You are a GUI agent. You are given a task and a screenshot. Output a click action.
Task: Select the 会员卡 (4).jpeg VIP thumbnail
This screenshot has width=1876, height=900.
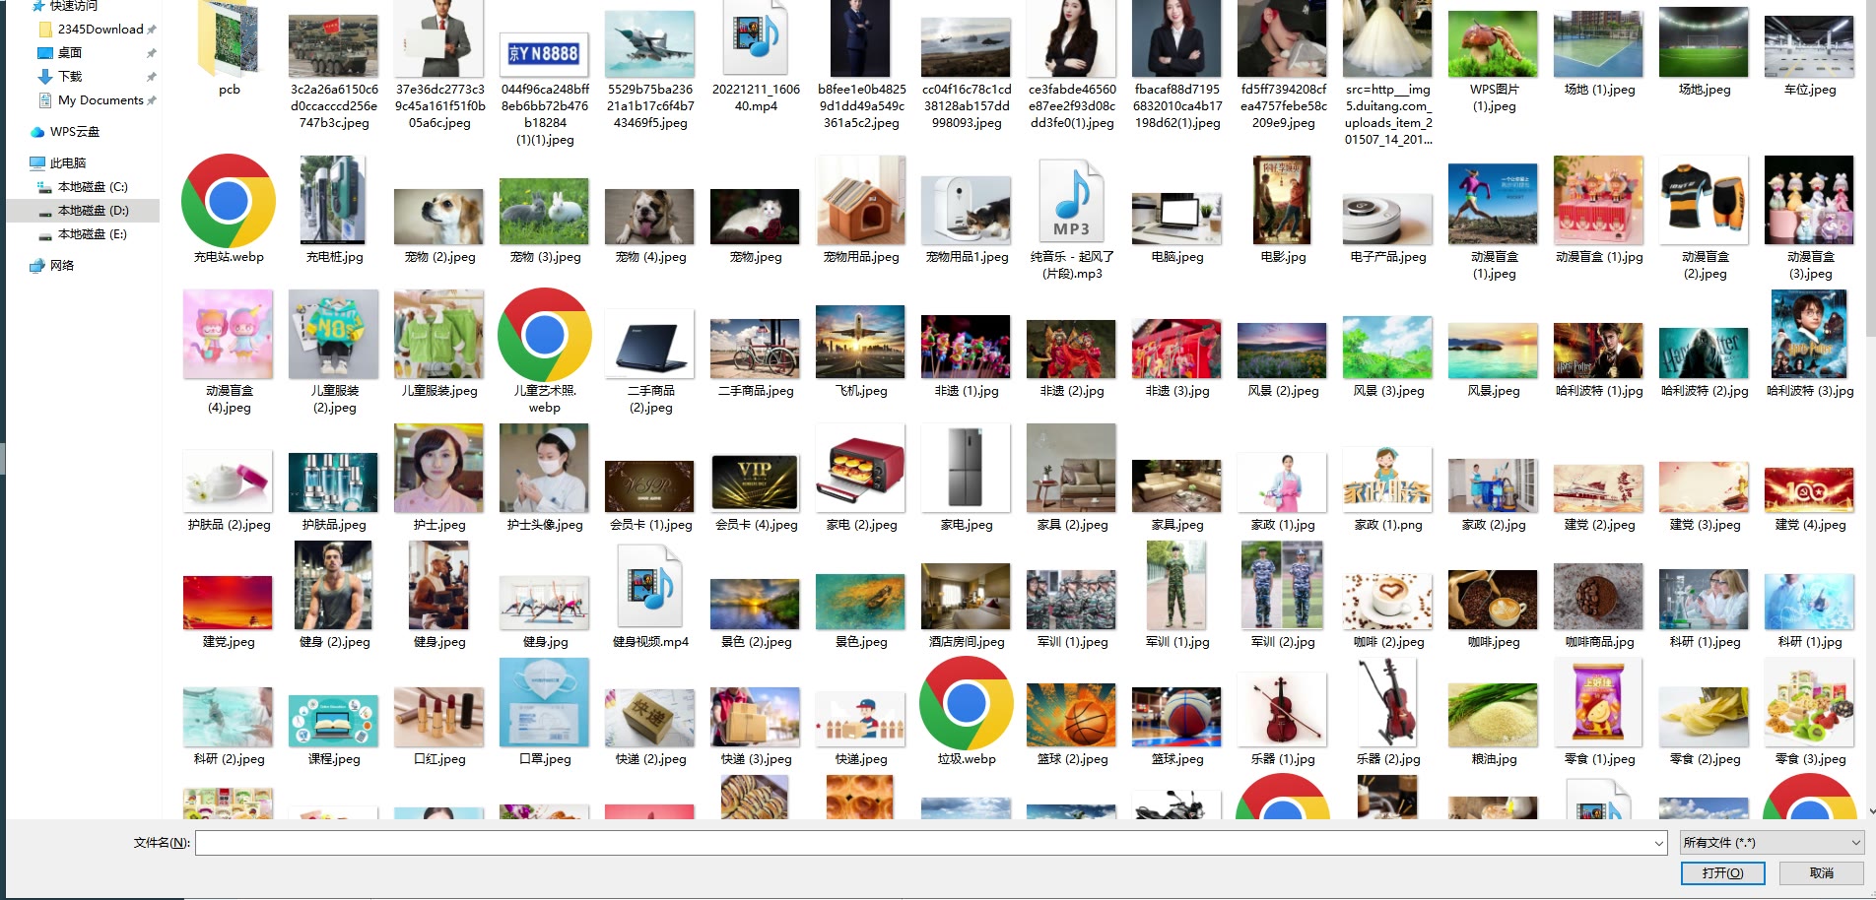[756, 483]
